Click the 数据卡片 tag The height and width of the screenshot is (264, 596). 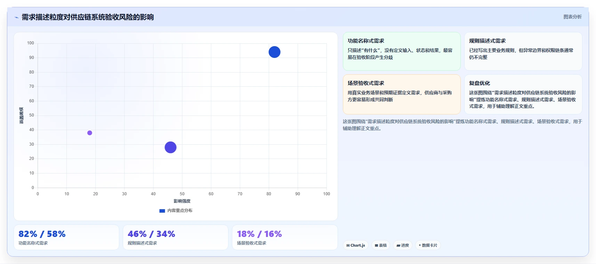pyautogui.click(x=428, y=245)
